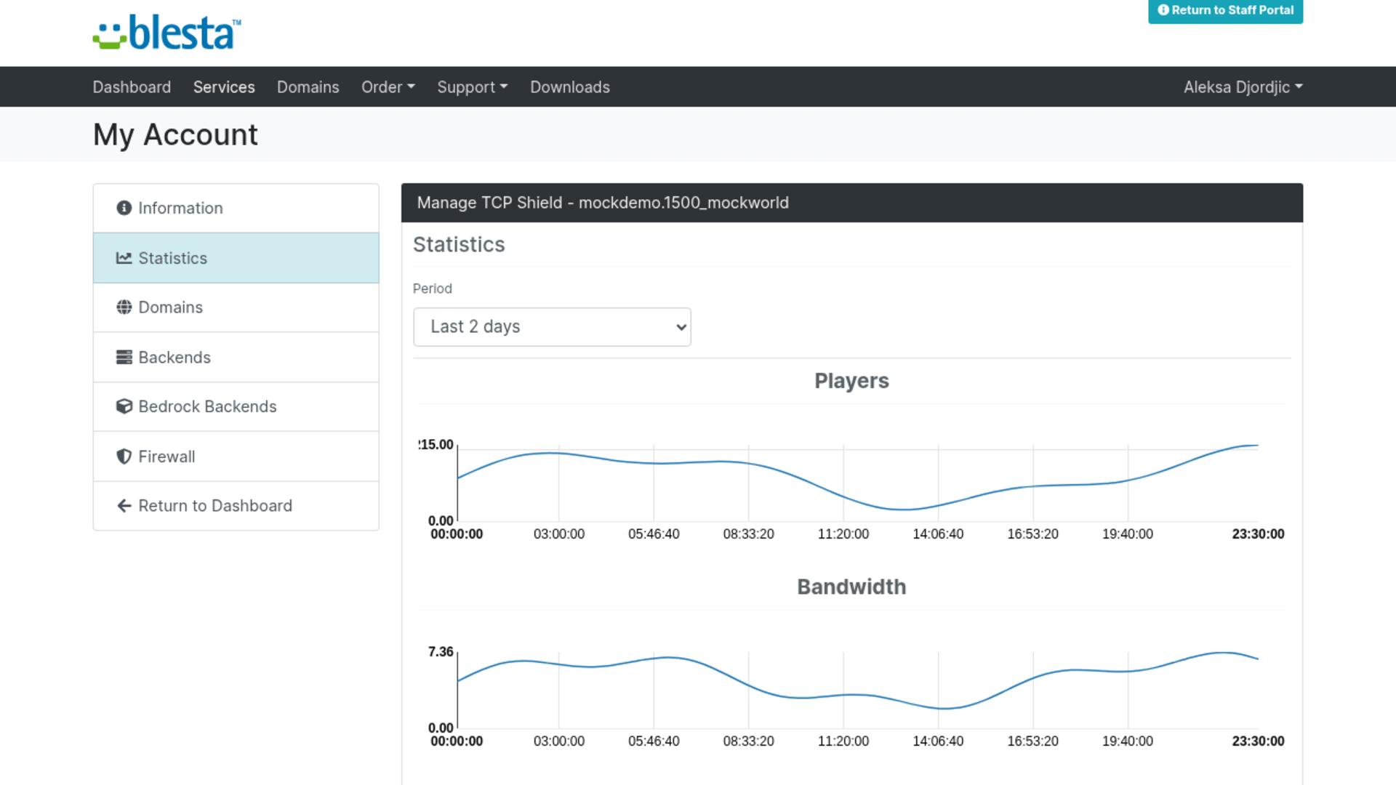This screenshot has width=1396, height=785.
Task: Select the Domains sidebar tab
Action: click(x=236, y=307)
